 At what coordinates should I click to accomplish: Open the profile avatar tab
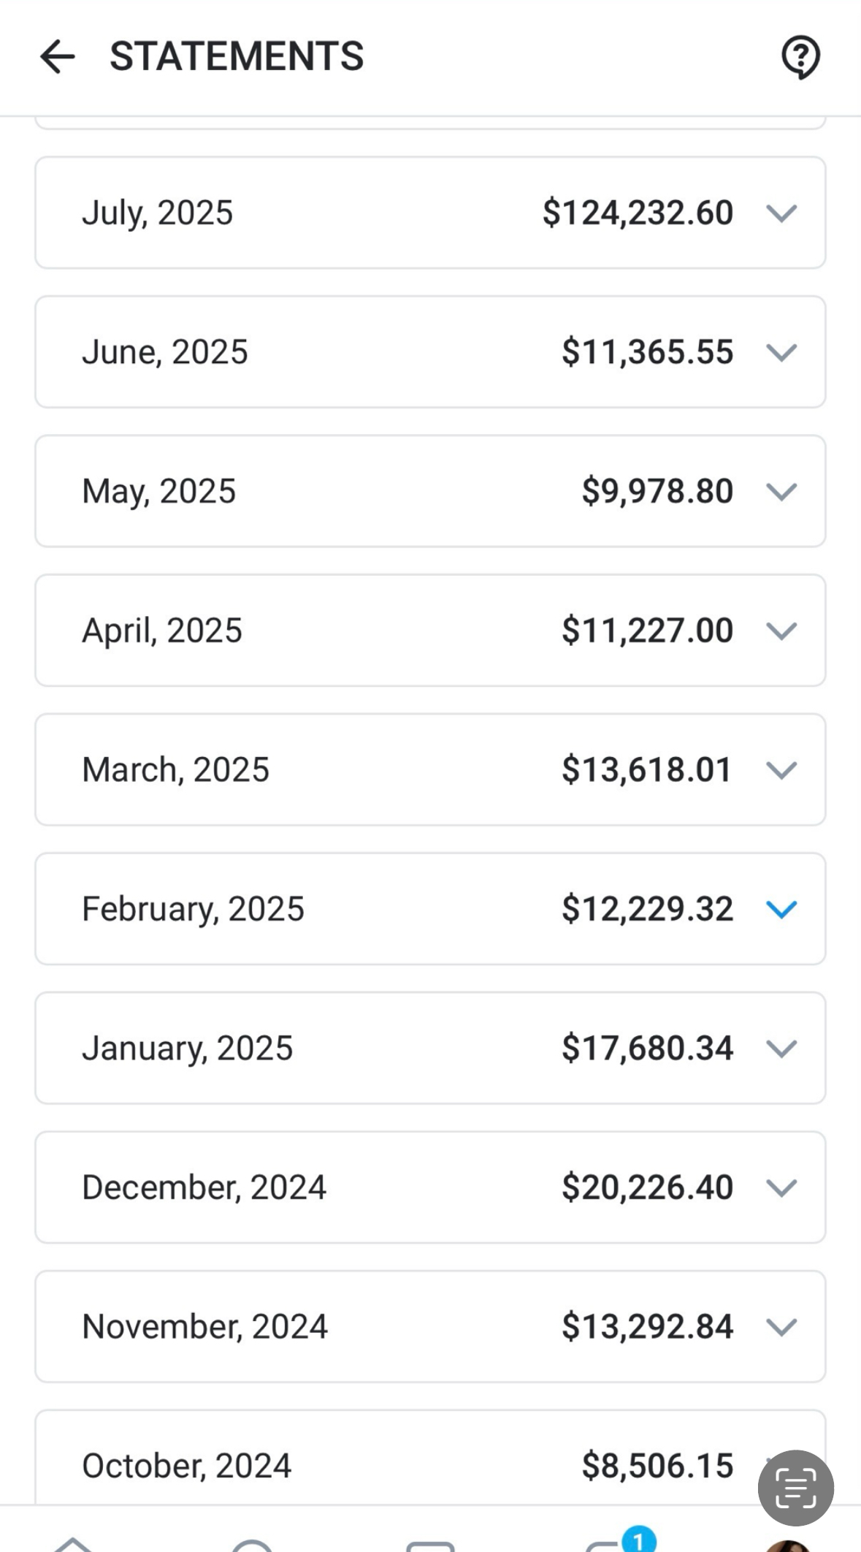[x=788, y=1545]
